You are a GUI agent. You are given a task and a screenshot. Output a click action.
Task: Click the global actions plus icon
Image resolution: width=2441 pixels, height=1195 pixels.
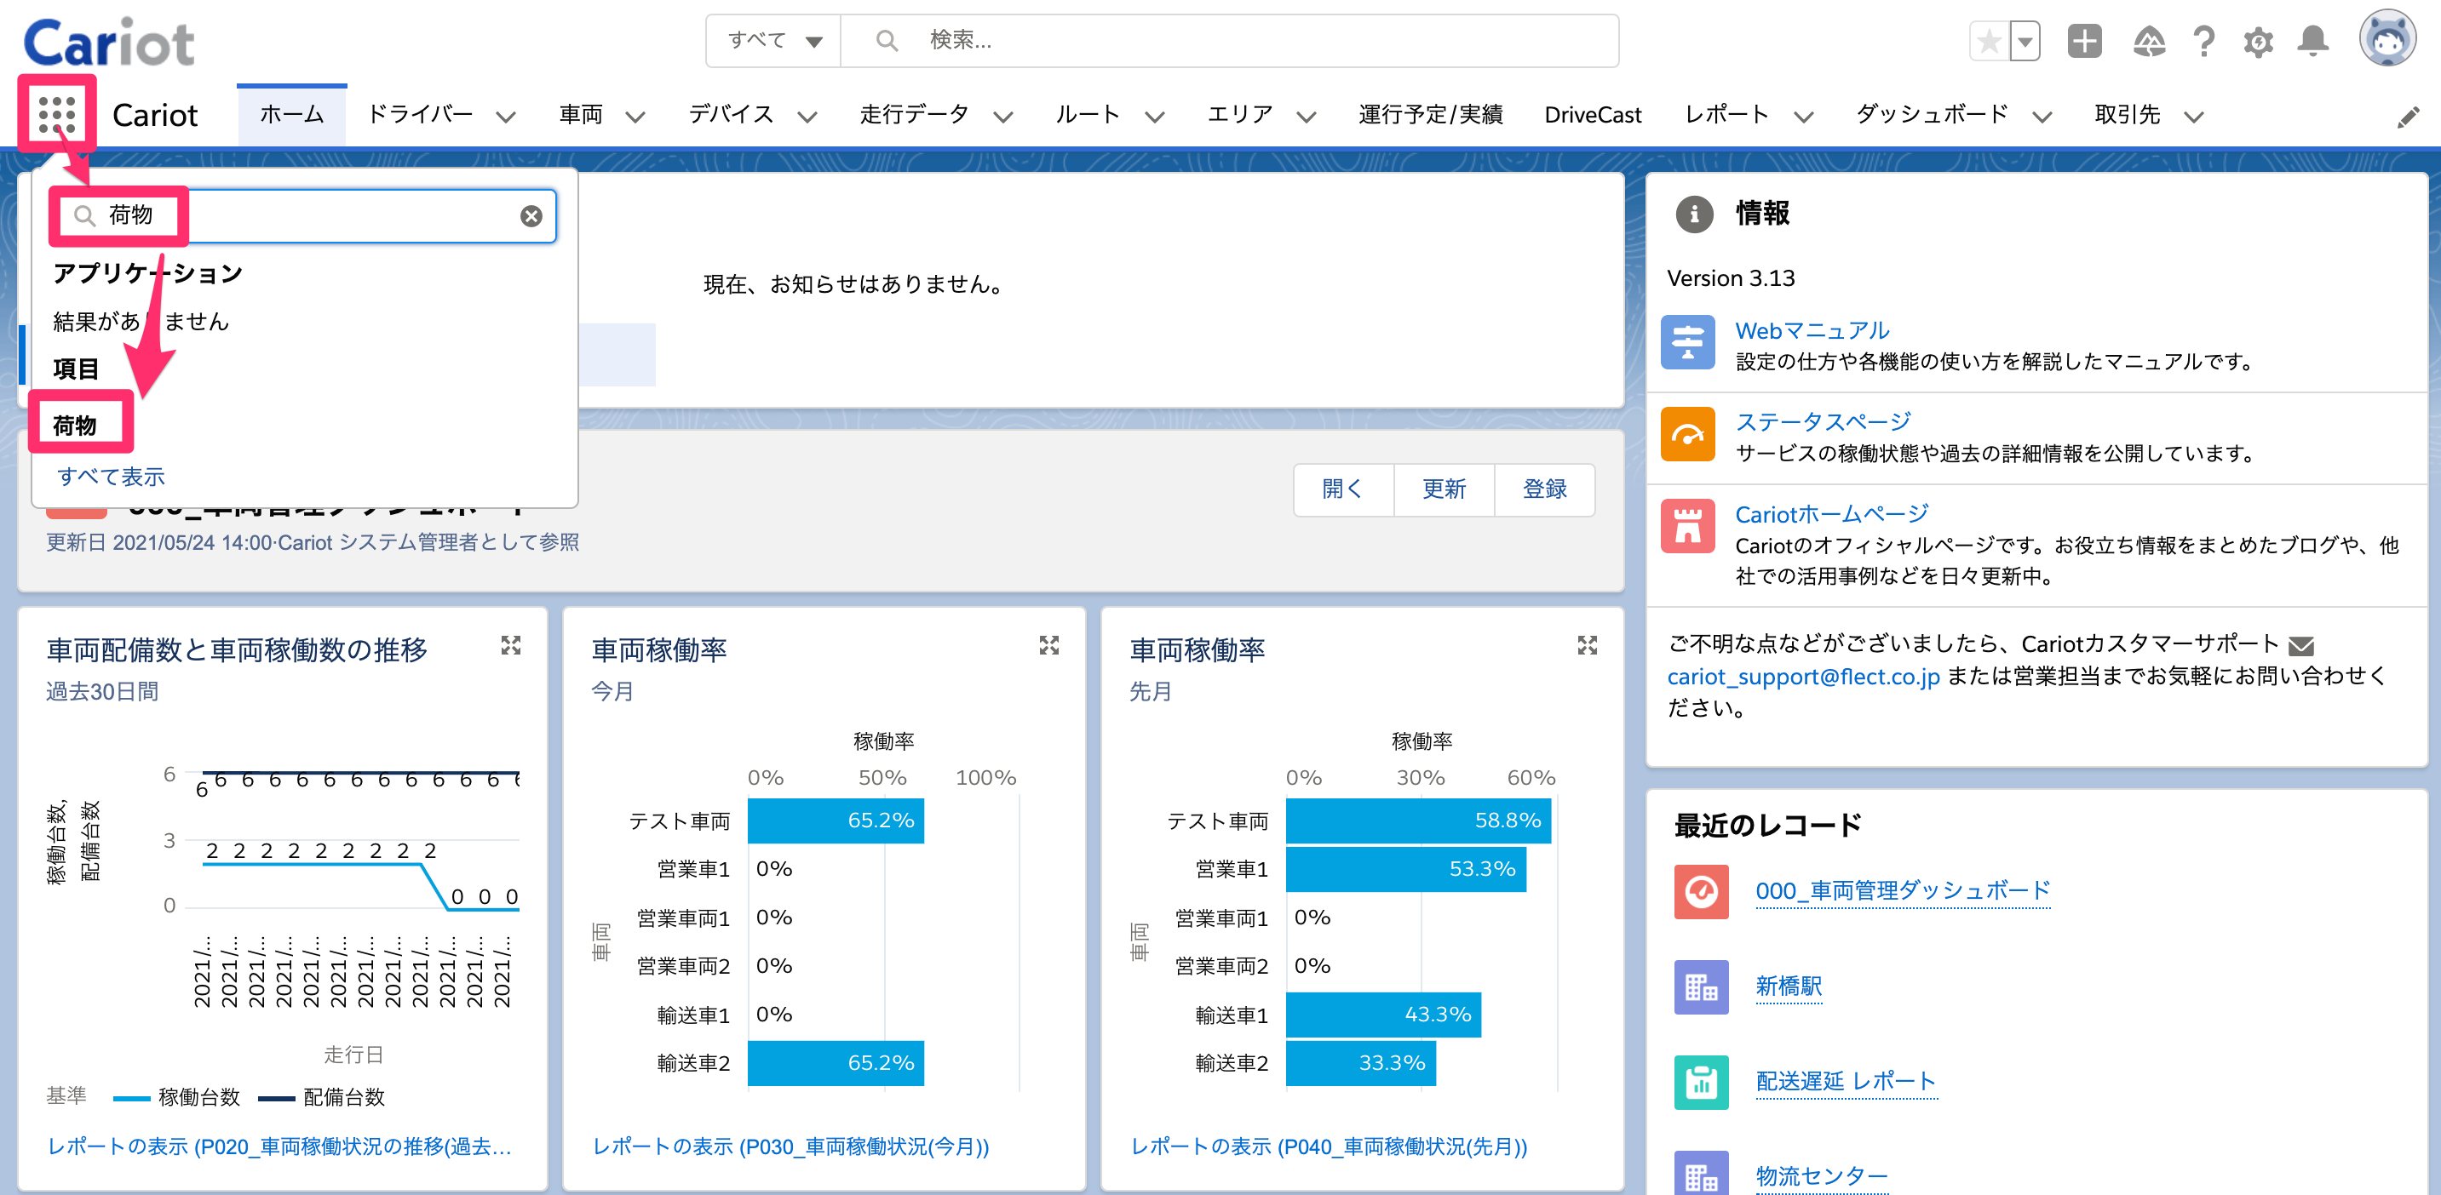click(x=2085, y=41)
